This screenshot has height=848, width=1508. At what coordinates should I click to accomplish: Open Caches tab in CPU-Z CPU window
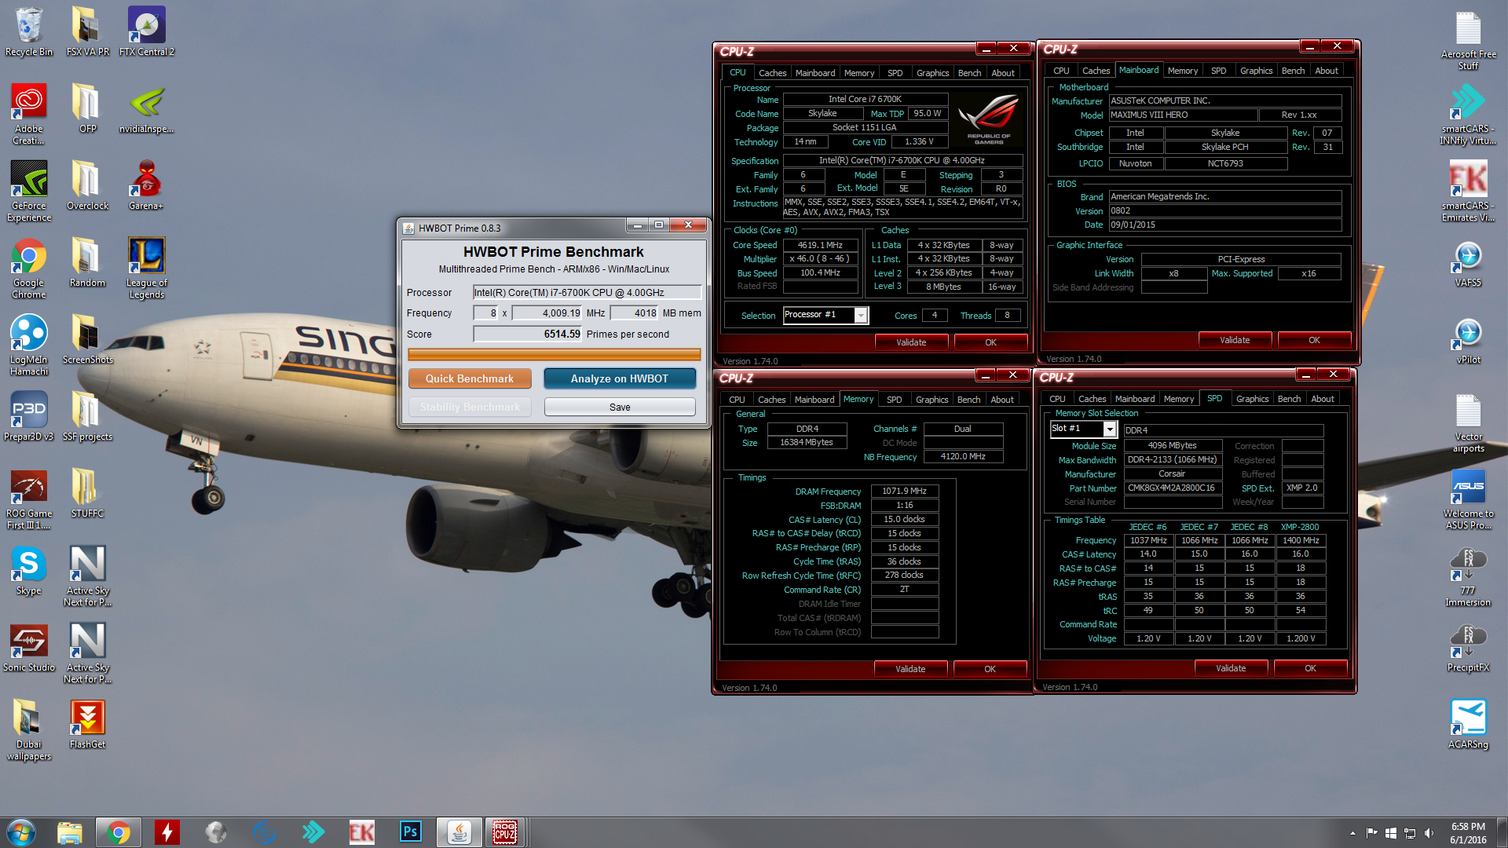click(x=772, y=73)
